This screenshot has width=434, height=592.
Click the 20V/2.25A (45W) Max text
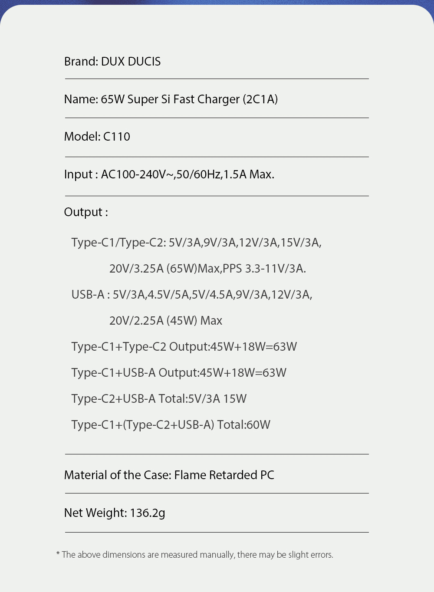tap(166, 321)
